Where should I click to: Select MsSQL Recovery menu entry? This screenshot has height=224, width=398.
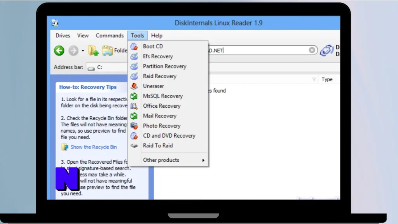(x=168, y=96)
